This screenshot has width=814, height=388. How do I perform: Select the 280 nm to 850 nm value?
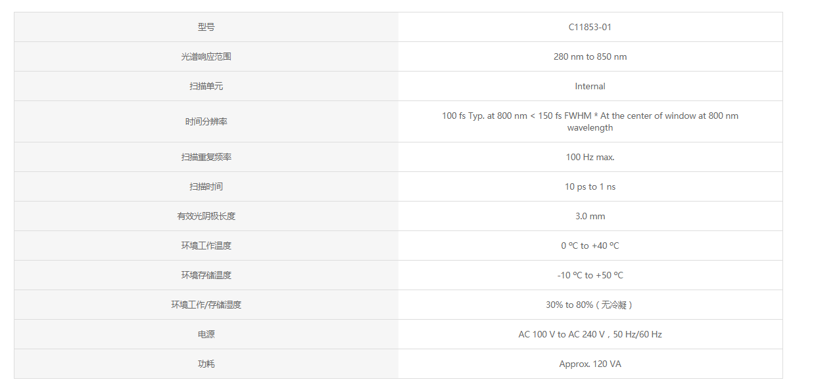pyautogui.click(x=590, y=56)
